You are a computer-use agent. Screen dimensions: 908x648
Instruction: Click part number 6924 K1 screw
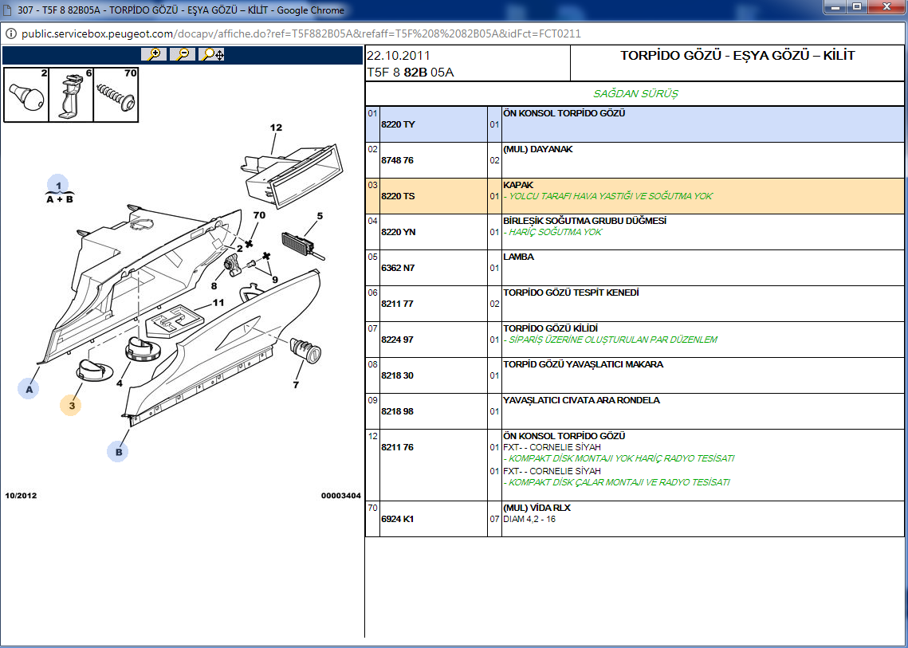coord(398,519)
